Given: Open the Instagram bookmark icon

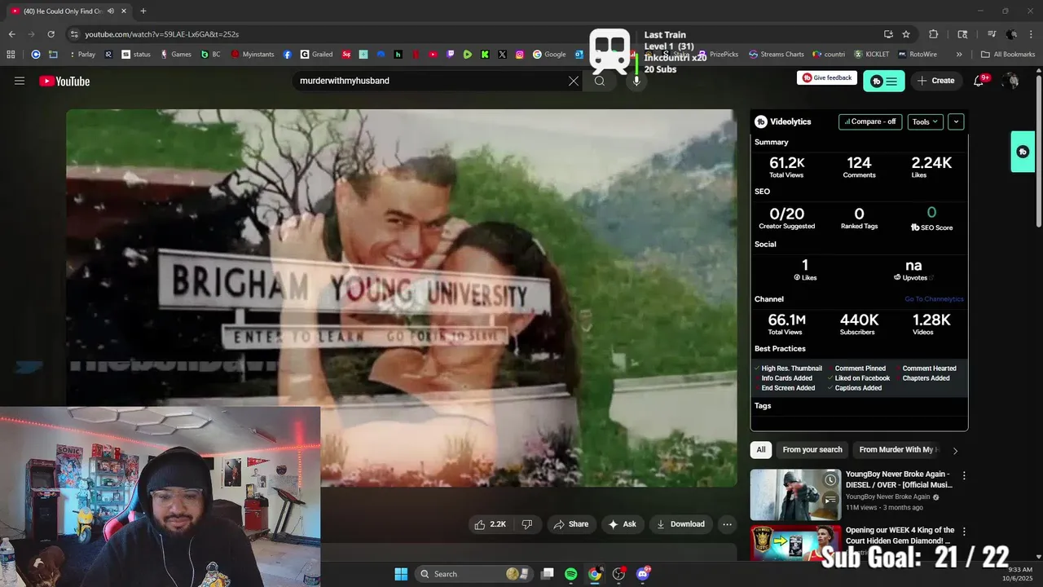Looking at the screenshot, I should [520, 55].
